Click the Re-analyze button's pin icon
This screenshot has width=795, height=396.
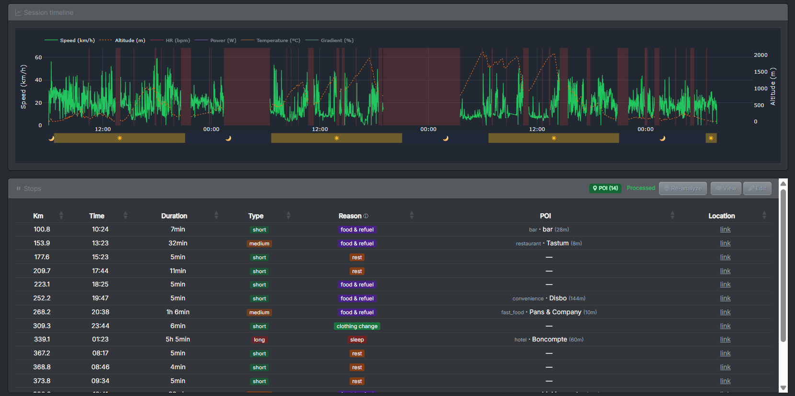[x=667, y=188]
